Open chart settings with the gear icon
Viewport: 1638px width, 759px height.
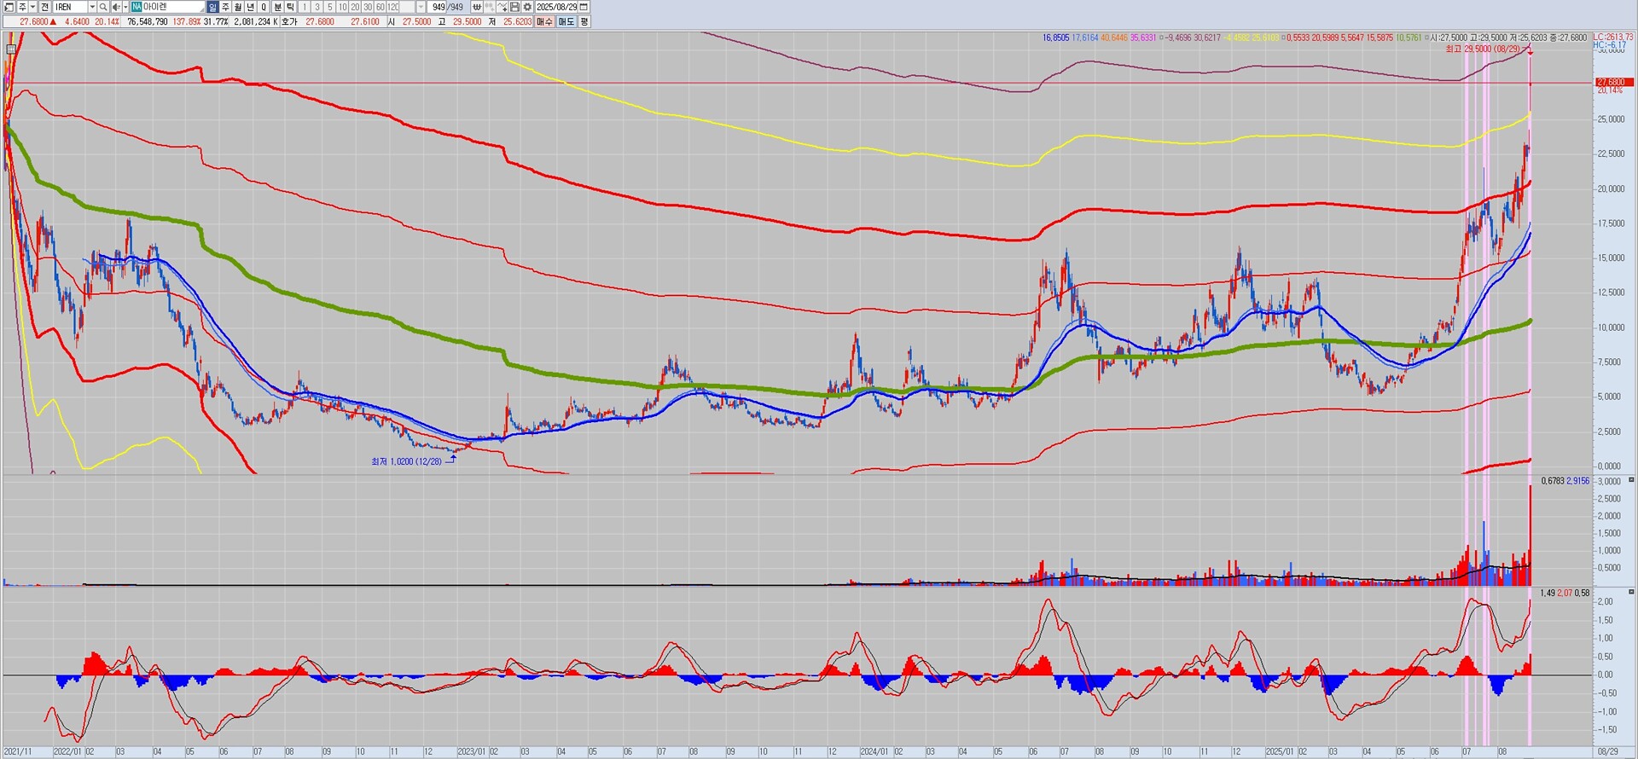(x=527, y=7)
